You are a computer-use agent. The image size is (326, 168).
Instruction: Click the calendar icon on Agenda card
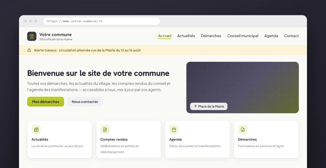[174, 130]
